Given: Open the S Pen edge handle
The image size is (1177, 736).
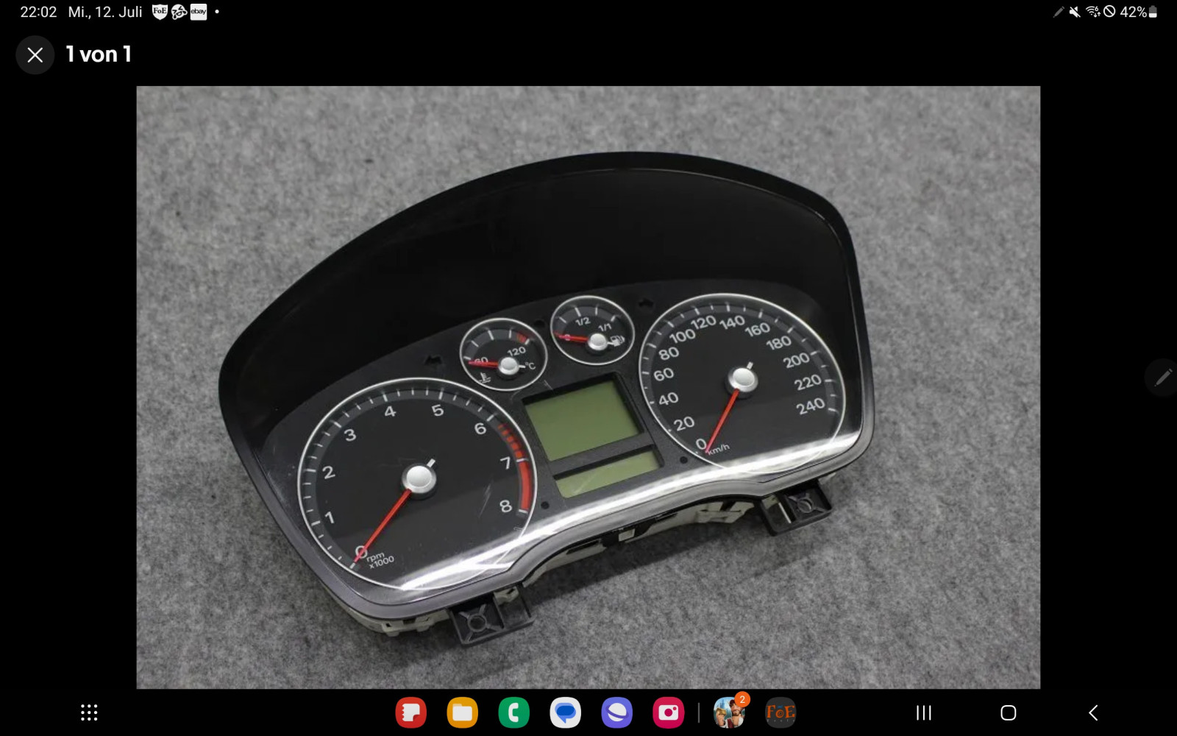Looking at the screenshot, I should tap(1163, 378).
